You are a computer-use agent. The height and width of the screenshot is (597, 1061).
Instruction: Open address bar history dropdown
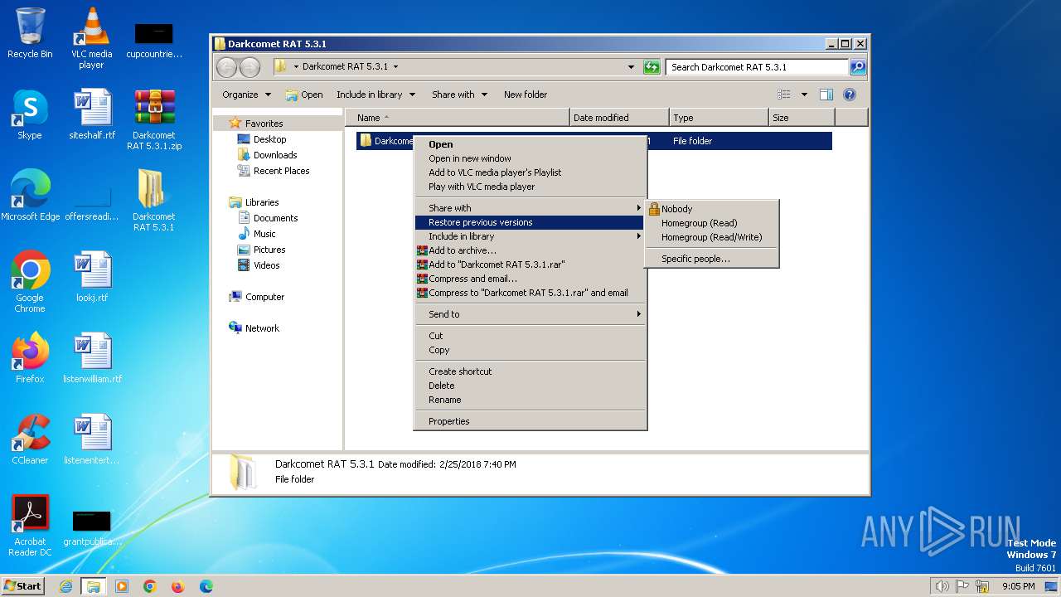pos(632,67)
